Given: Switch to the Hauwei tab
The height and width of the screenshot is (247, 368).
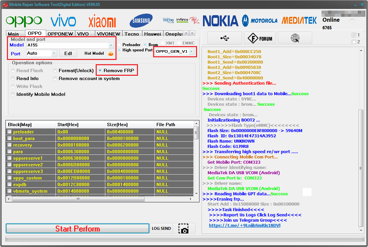Looking at the screenshot, I should tap(152, 34).
